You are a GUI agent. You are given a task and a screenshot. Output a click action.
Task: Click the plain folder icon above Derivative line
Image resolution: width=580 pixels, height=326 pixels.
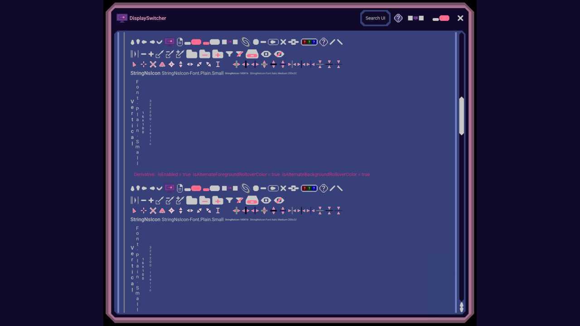point(192,54)
